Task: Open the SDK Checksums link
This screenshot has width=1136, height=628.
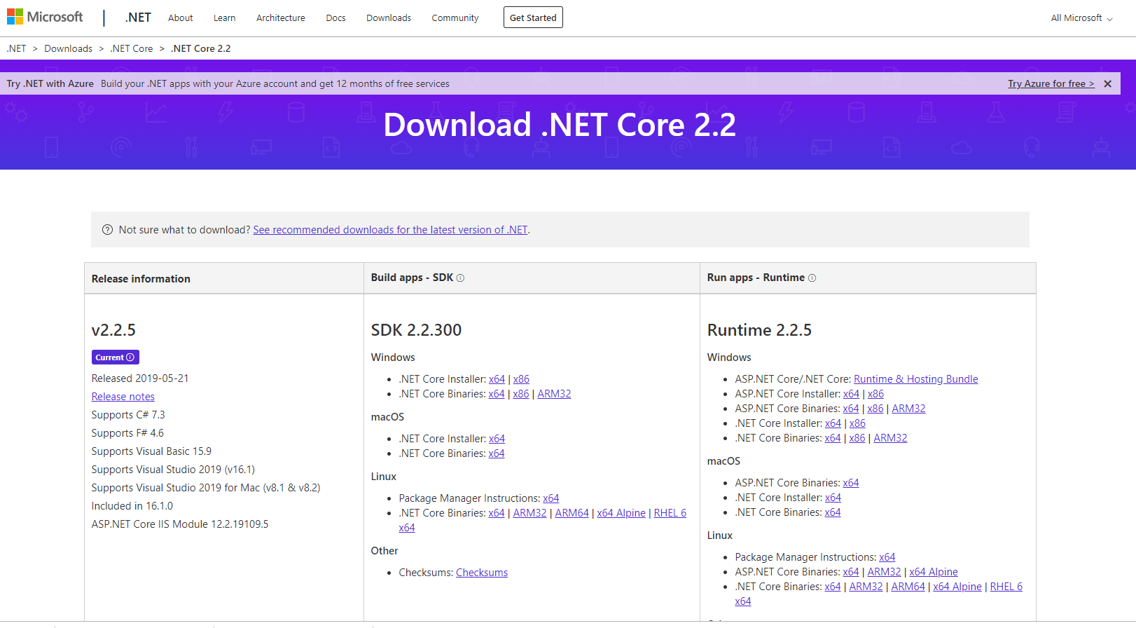Action: 481,573
